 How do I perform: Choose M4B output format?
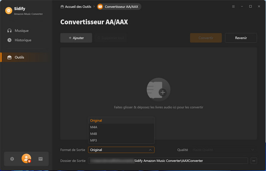[x=121, y=134]
